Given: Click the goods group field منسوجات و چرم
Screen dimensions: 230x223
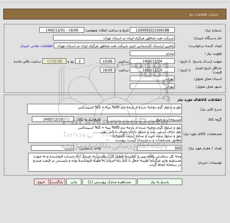Looking at the screenshot, I should [x=145, y=119].
